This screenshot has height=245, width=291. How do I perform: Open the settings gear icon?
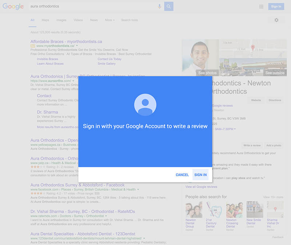click(x=276, y=20)
